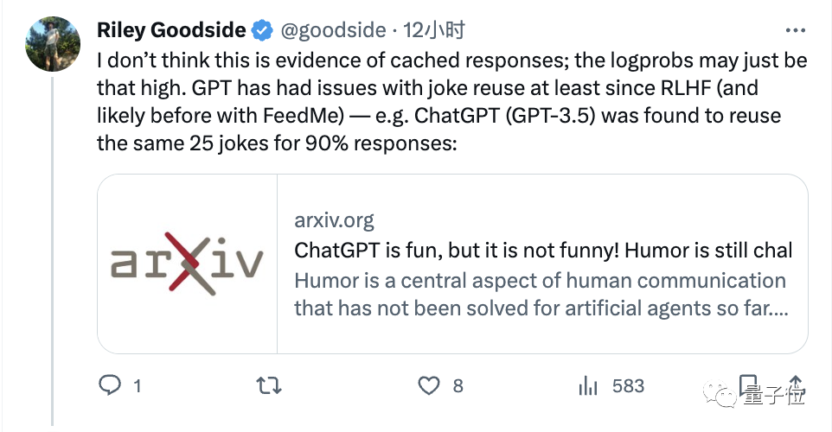
Task: Click the arXiv logo thumbnail
Action: pyautogui.click(x=187, y=264)
